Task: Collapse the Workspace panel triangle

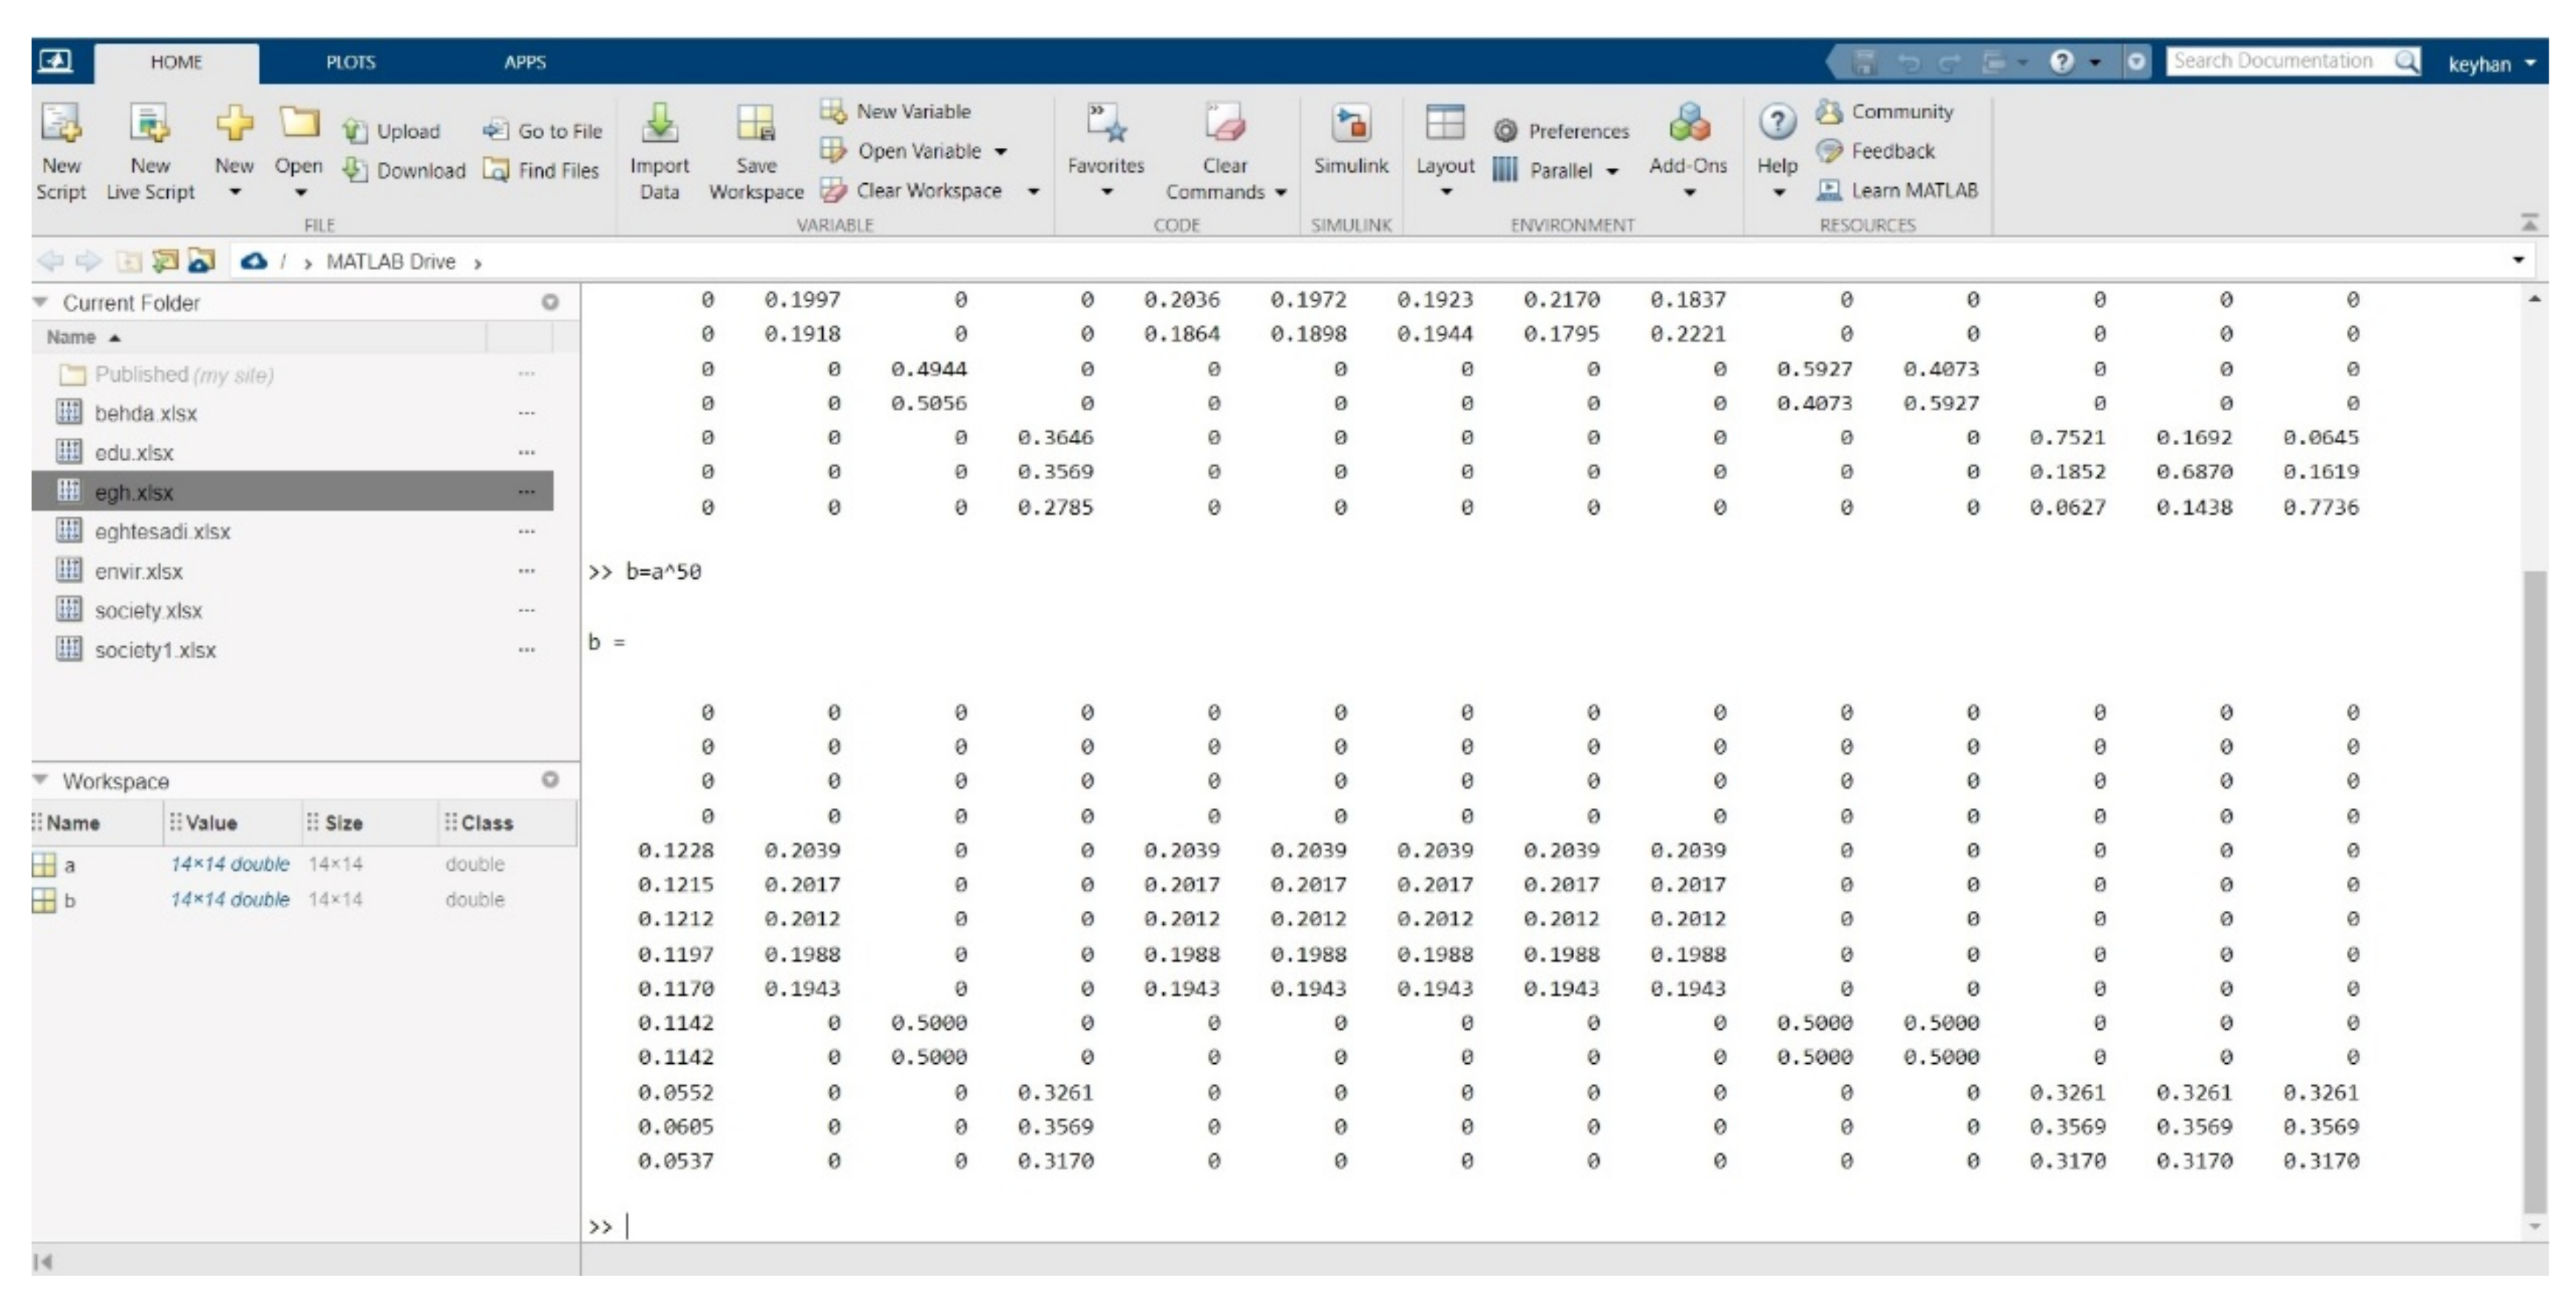Action: tap(41, 780)
